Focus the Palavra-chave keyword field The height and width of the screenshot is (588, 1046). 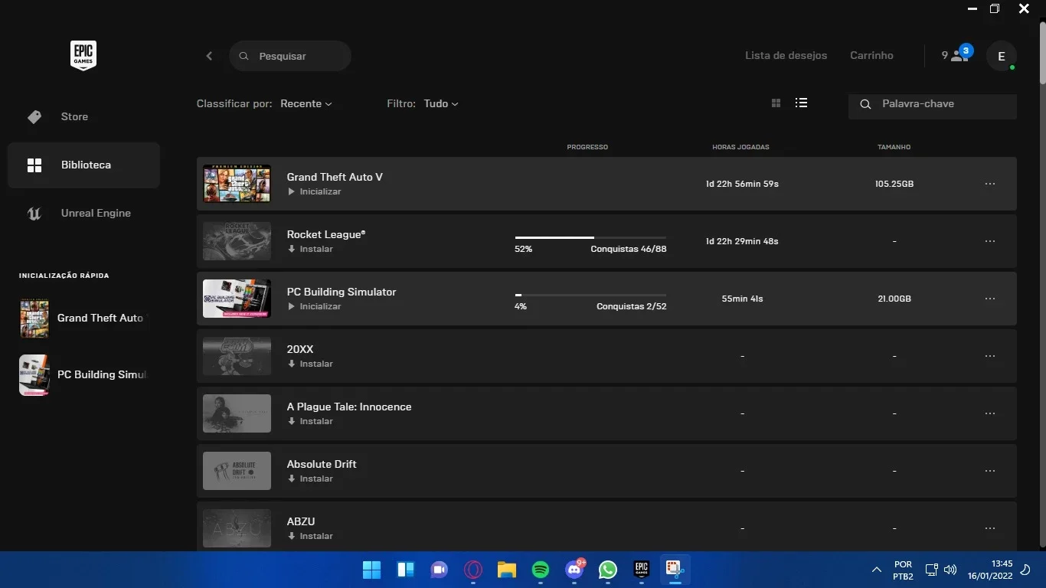(x=932, y=104)
